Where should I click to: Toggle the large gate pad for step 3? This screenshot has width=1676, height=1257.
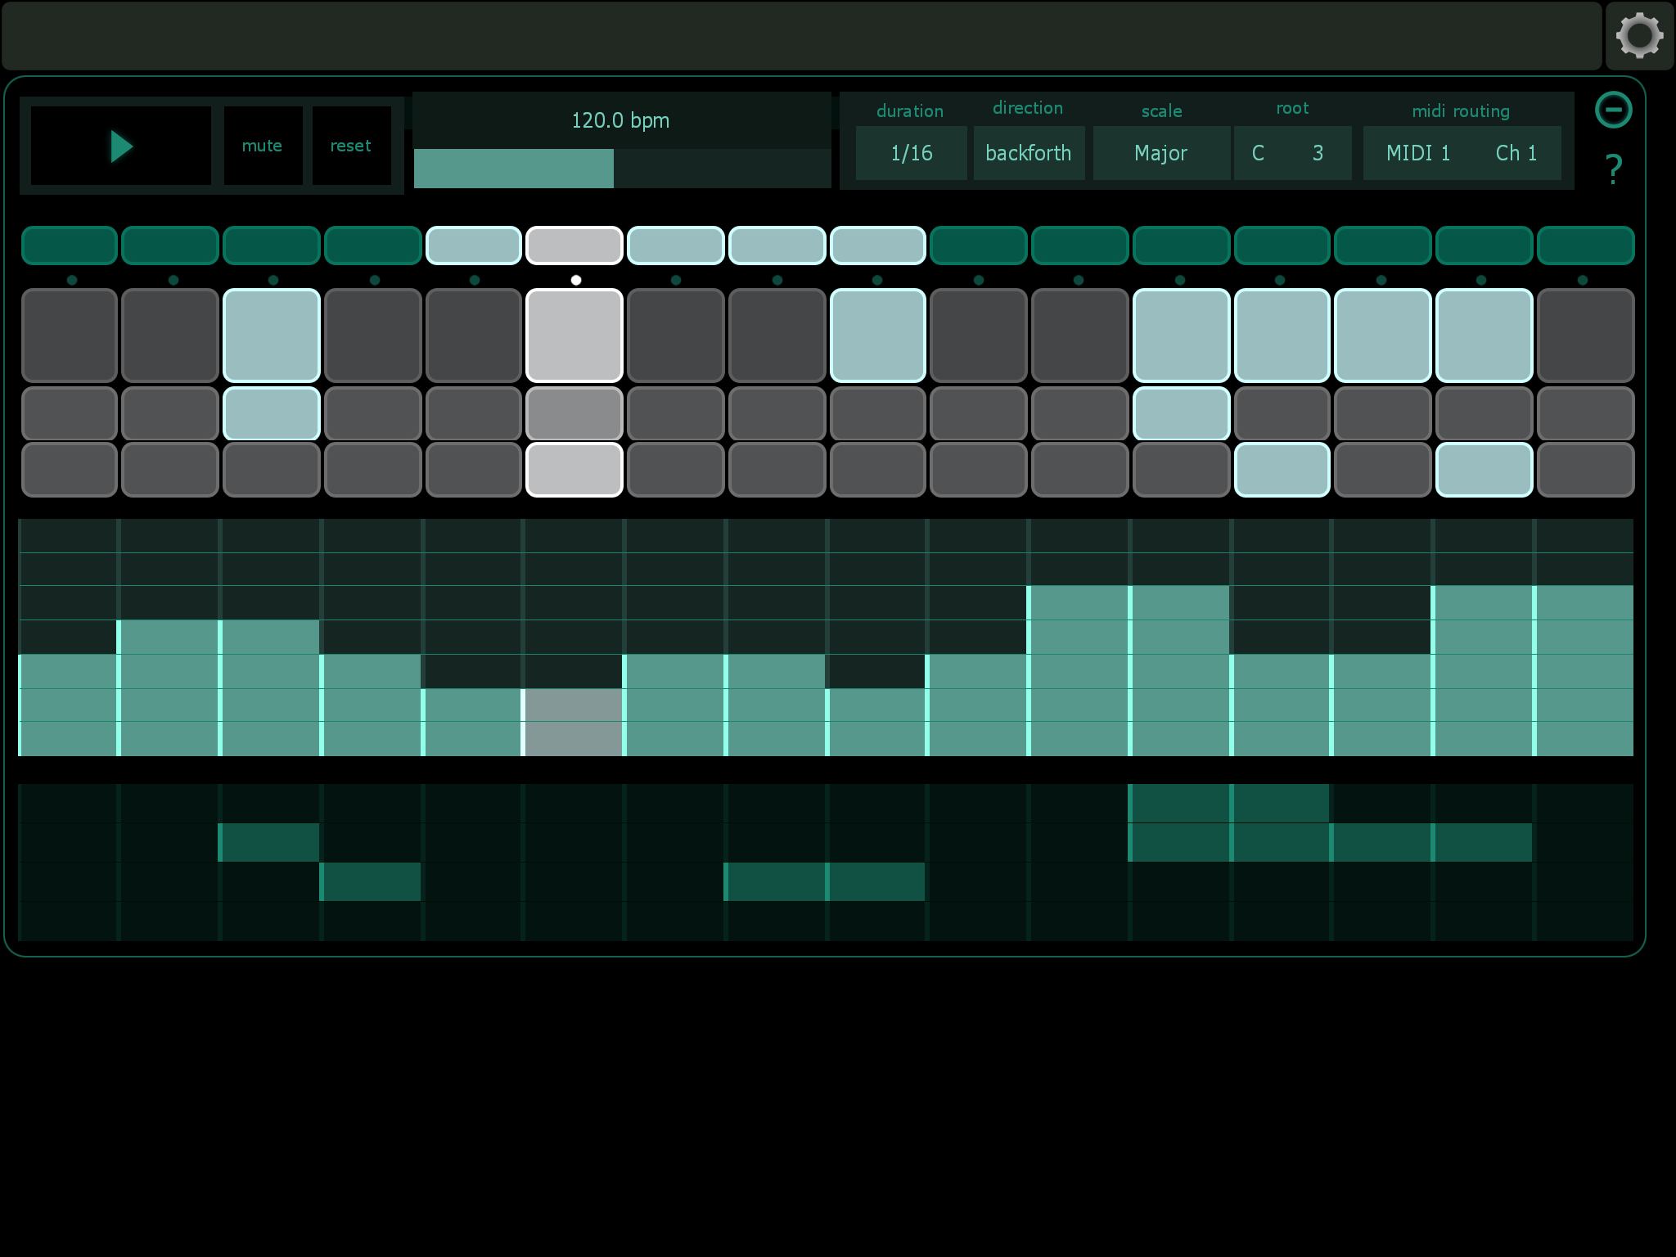coord(272,336)
